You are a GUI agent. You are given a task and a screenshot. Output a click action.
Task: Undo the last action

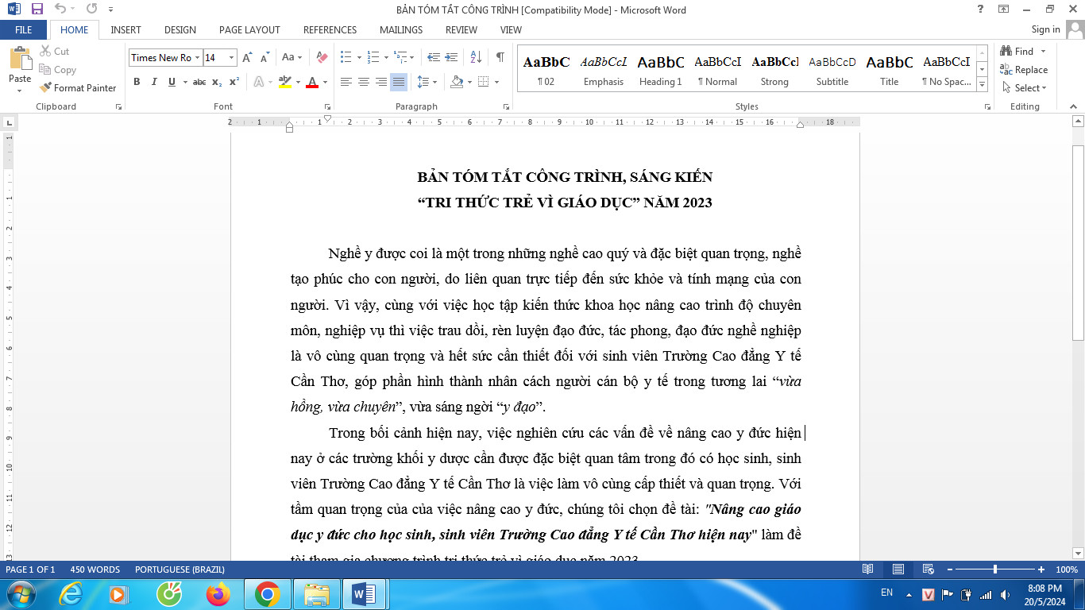click(x=60, y=10)
